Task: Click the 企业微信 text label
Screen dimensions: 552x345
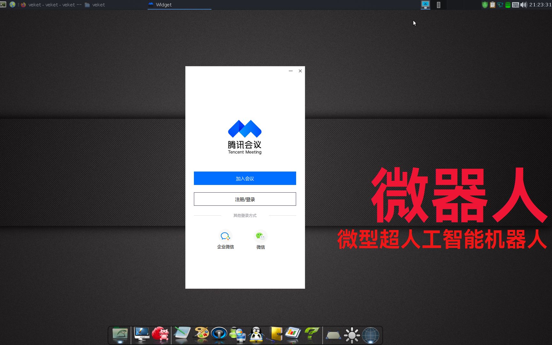Action: (226, 247)
